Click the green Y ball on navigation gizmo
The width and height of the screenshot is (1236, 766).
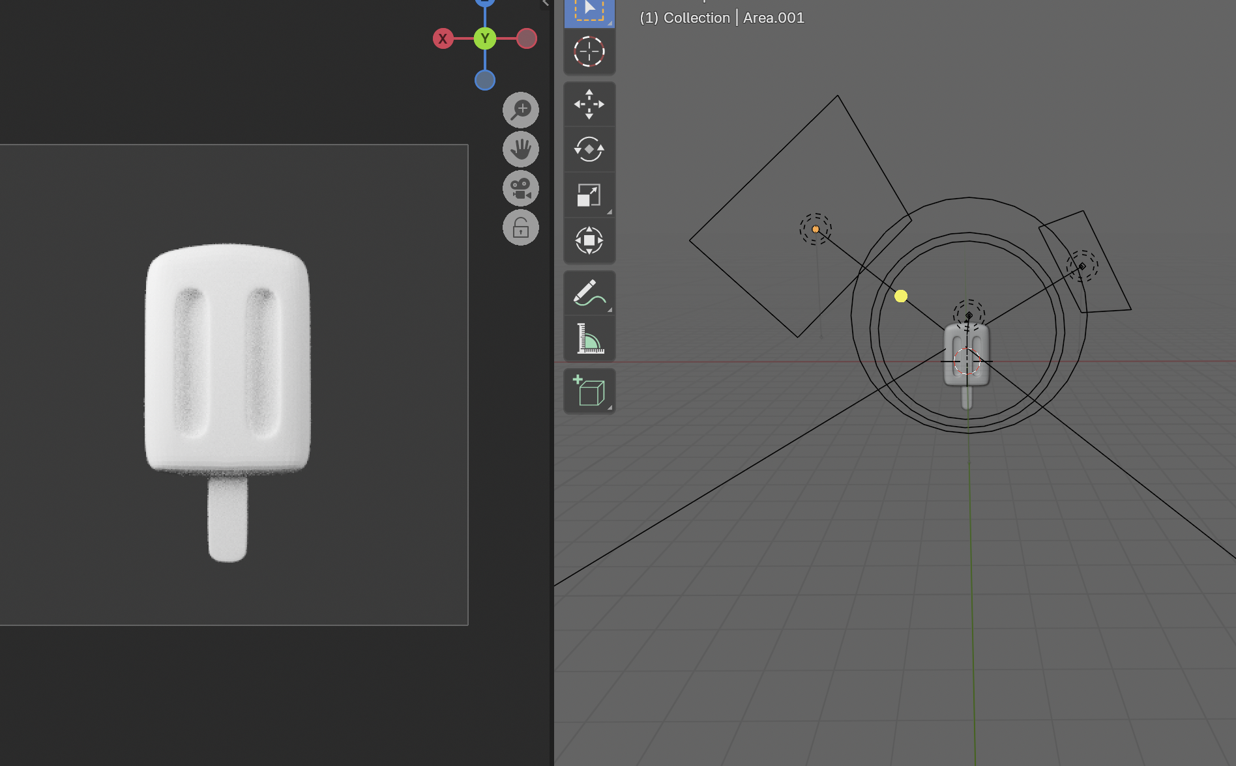[x=484, y=38]
